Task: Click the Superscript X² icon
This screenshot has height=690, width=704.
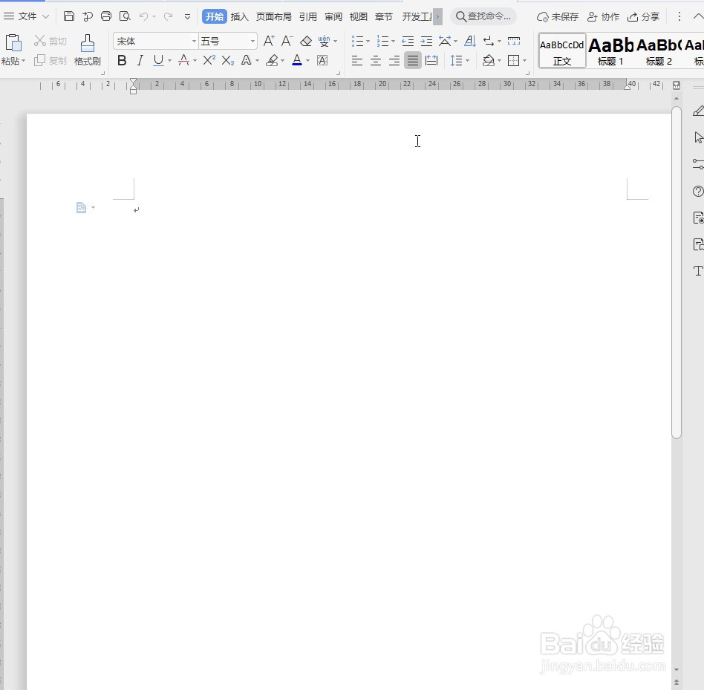Action: point(209,60)
